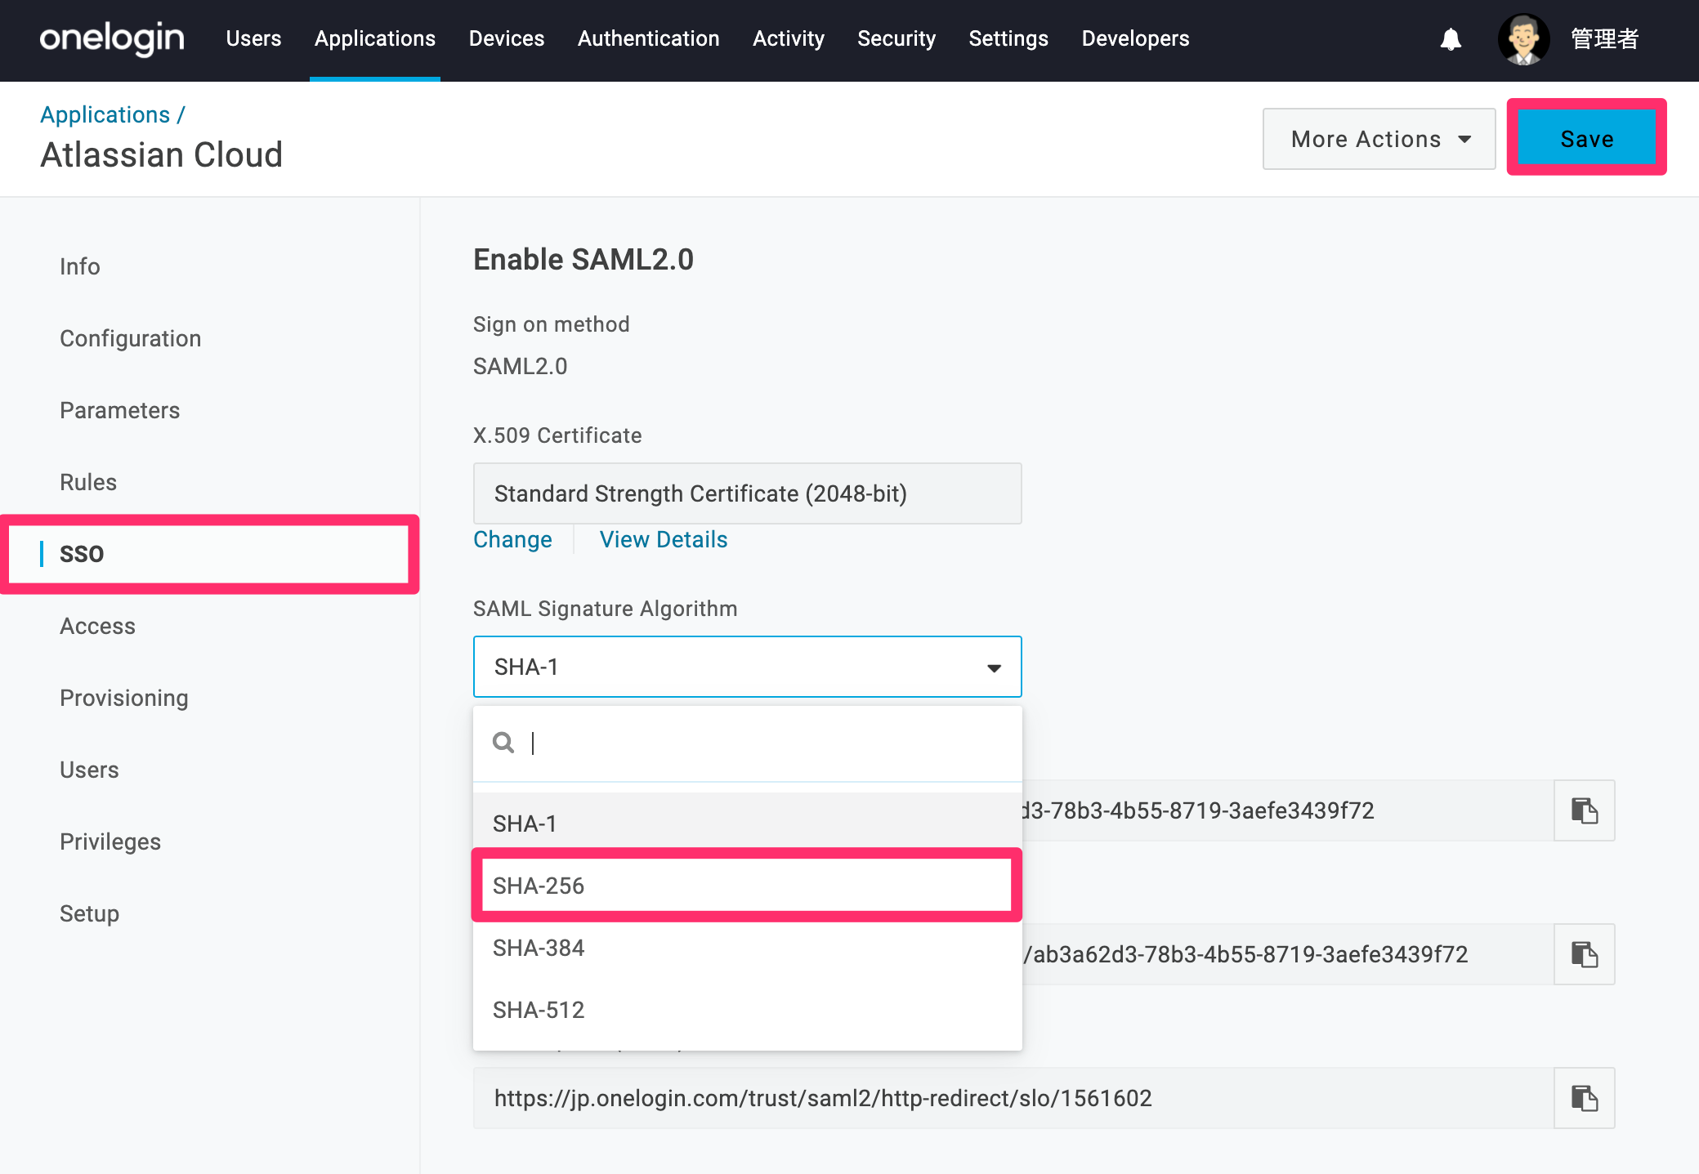The width and height of the screenshot is (1699, 1174).
Task: Copy the SLO http-redirect URL
Action: [1584, 1098]
